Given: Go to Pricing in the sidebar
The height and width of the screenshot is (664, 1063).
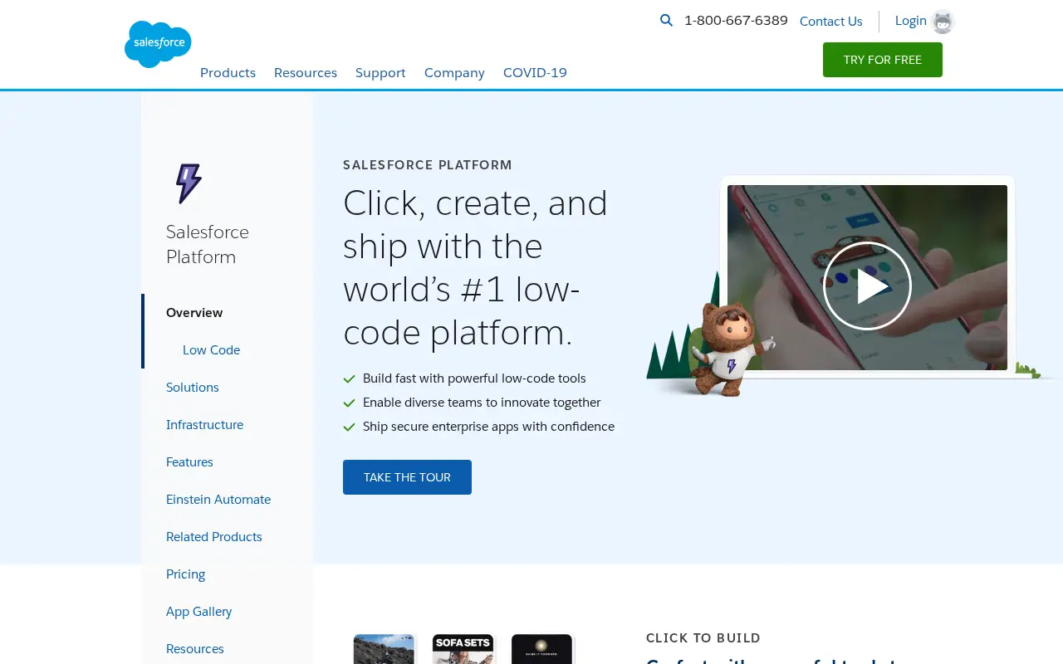Looking at the screenshot, I should point(185,574).
